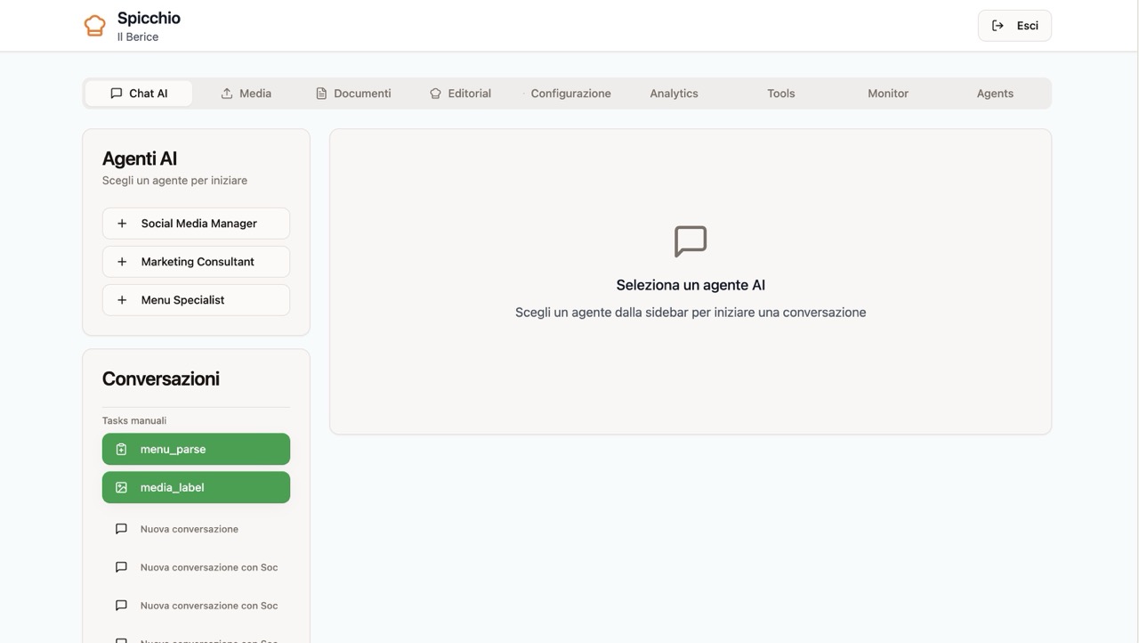Go to the Editorial tab
The image size is (1139, 643).
tap(460, 94)
